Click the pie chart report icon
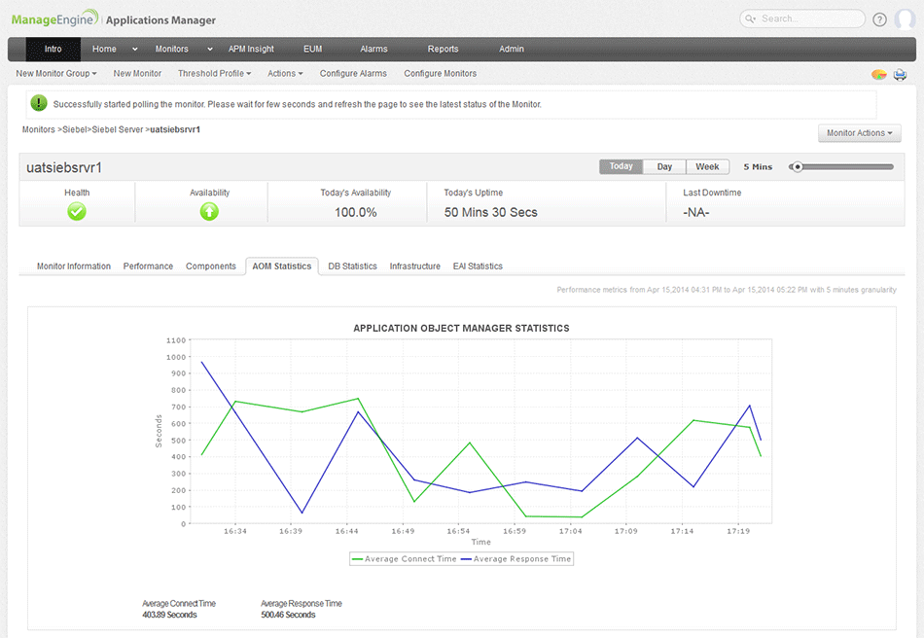The height and width of the screenshot is (638, 924). [878, 74]
